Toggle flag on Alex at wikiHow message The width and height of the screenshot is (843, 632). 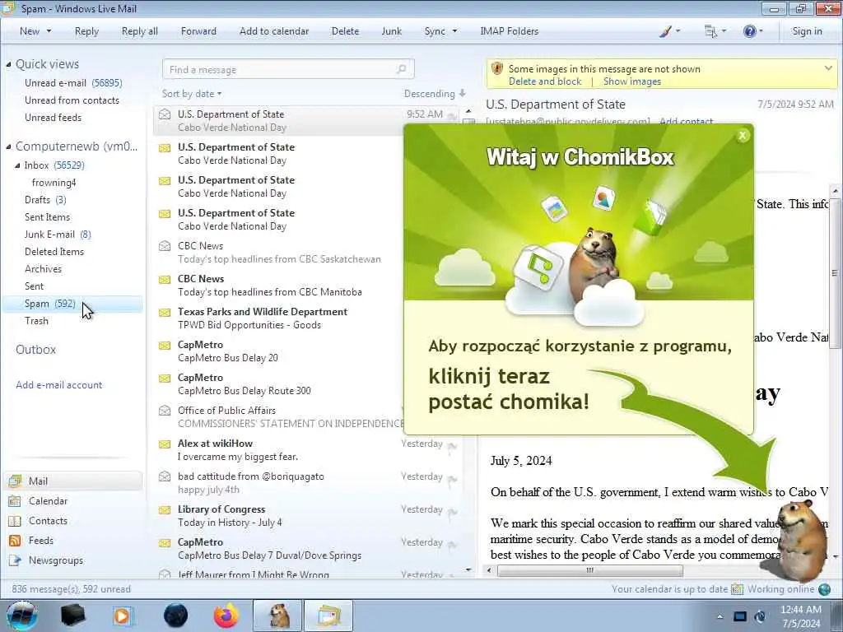tap(452, 445)
